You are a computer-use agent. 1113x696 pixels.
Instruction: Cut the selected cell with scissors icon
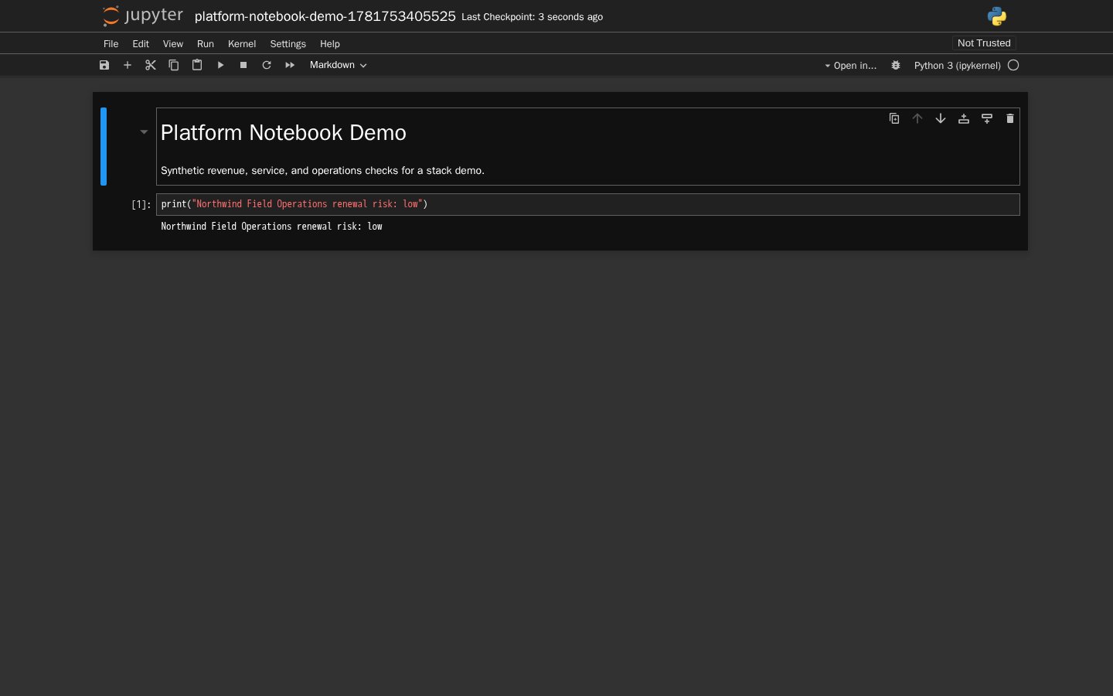point(151,65)
